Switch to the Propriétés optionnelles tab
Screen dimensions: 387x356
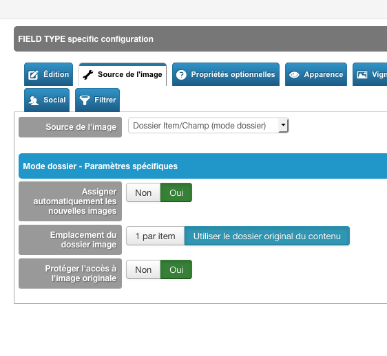(226, 74)
